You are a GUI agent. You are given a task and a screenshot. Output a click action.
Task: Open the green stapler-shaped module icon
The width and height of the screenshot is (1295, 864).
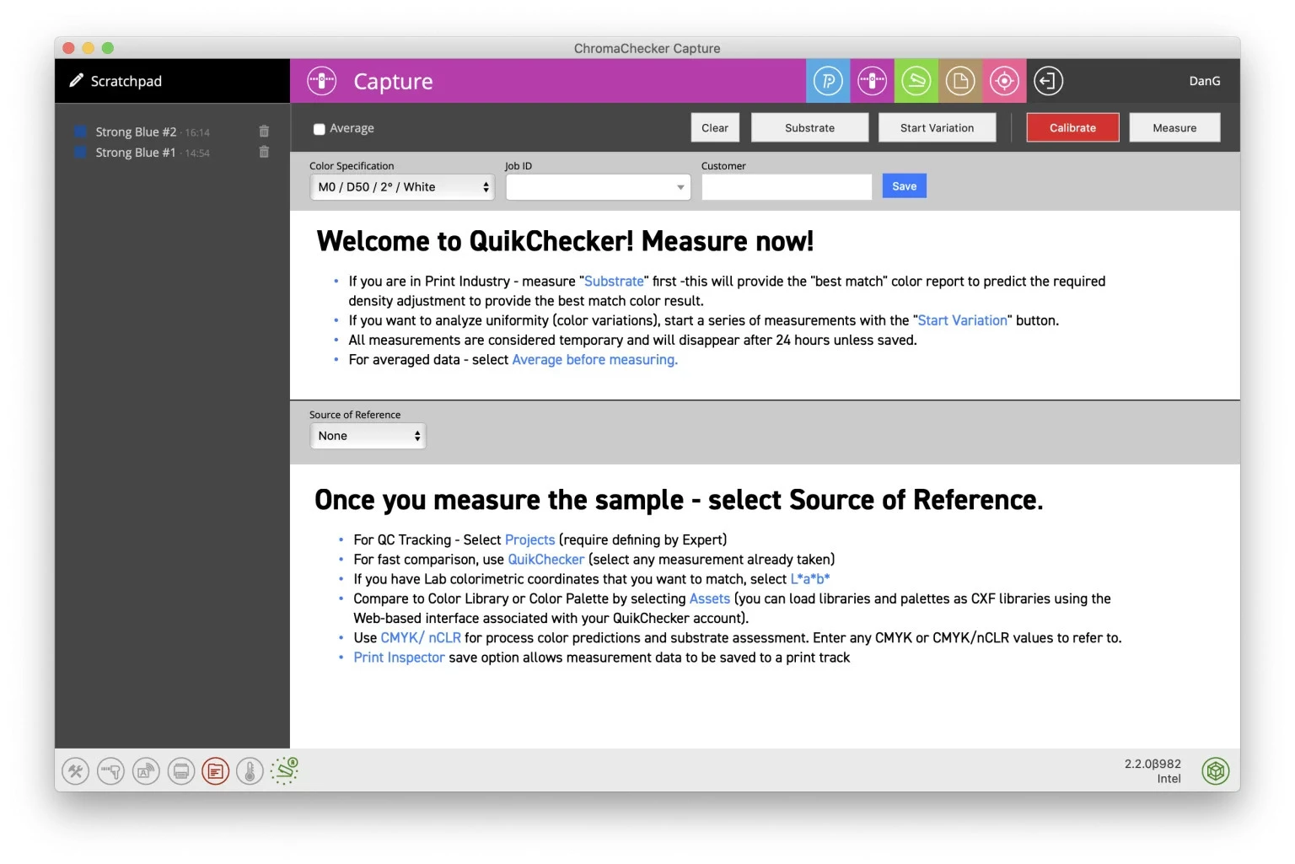[x=916, y=81]
